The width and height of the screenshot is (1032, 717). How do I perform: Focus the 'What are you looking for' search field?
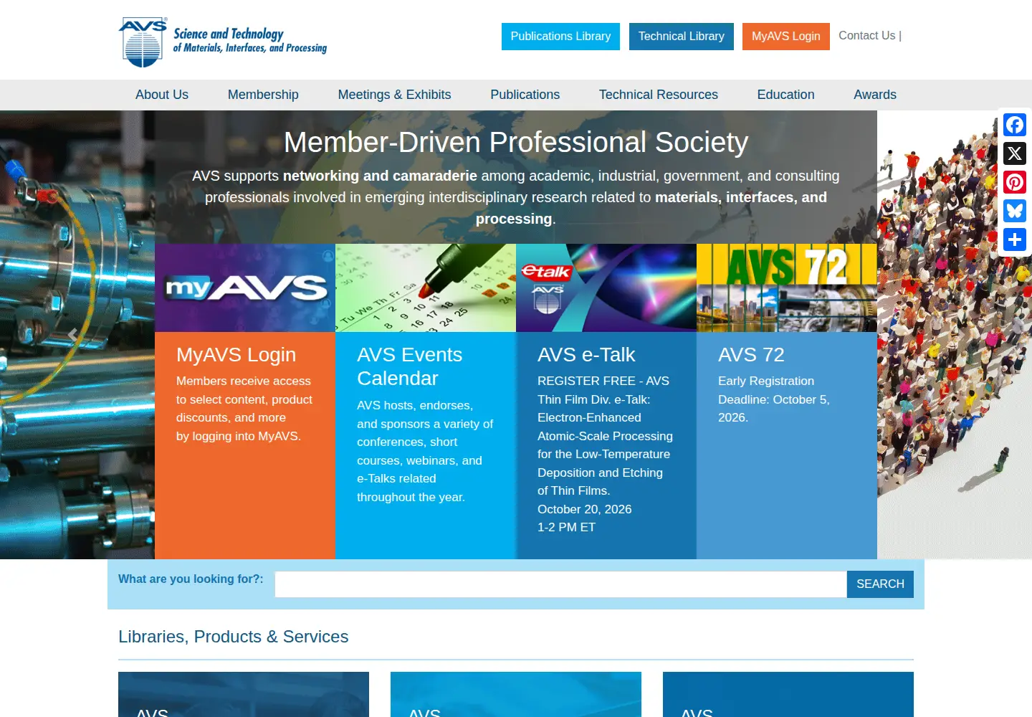561,584
